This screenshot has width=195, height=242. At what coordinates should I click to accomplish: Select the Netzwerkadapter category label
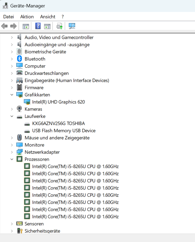coord(42,152)
